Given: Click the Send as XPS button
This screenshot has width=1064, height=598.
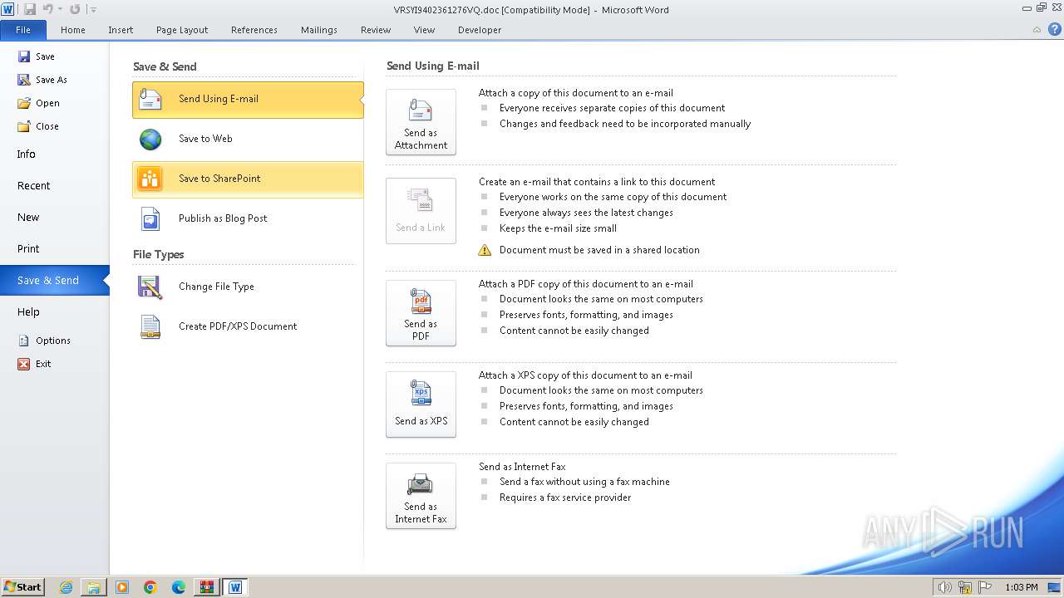Looking at the screenshot, I should [421, 404].
